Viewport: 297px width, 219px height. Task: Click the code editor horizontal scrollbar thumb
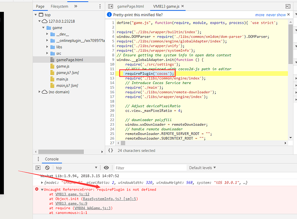[123, 143]
